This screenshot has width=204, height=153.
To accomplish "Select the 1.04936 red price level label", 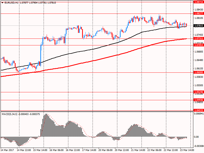I will pyautogui.click(x=199, y=100).
